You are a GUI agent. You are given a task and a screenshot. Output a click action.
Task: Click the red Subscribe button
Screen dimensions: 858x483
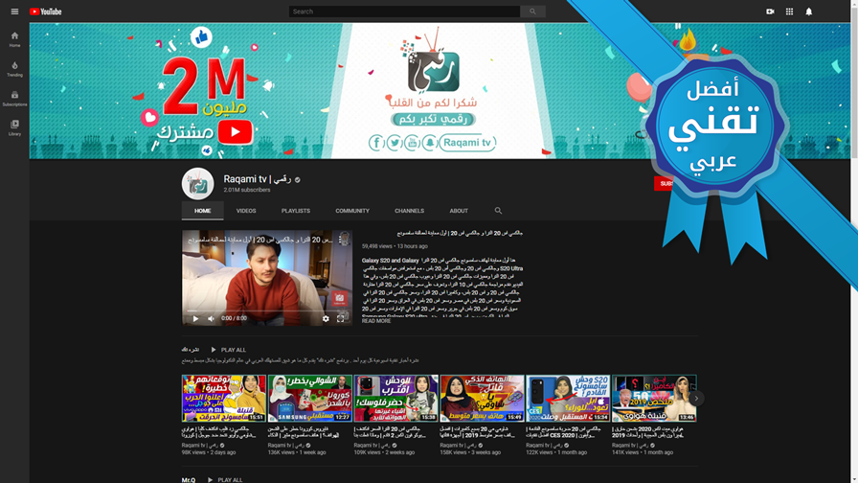click(665, 183)
